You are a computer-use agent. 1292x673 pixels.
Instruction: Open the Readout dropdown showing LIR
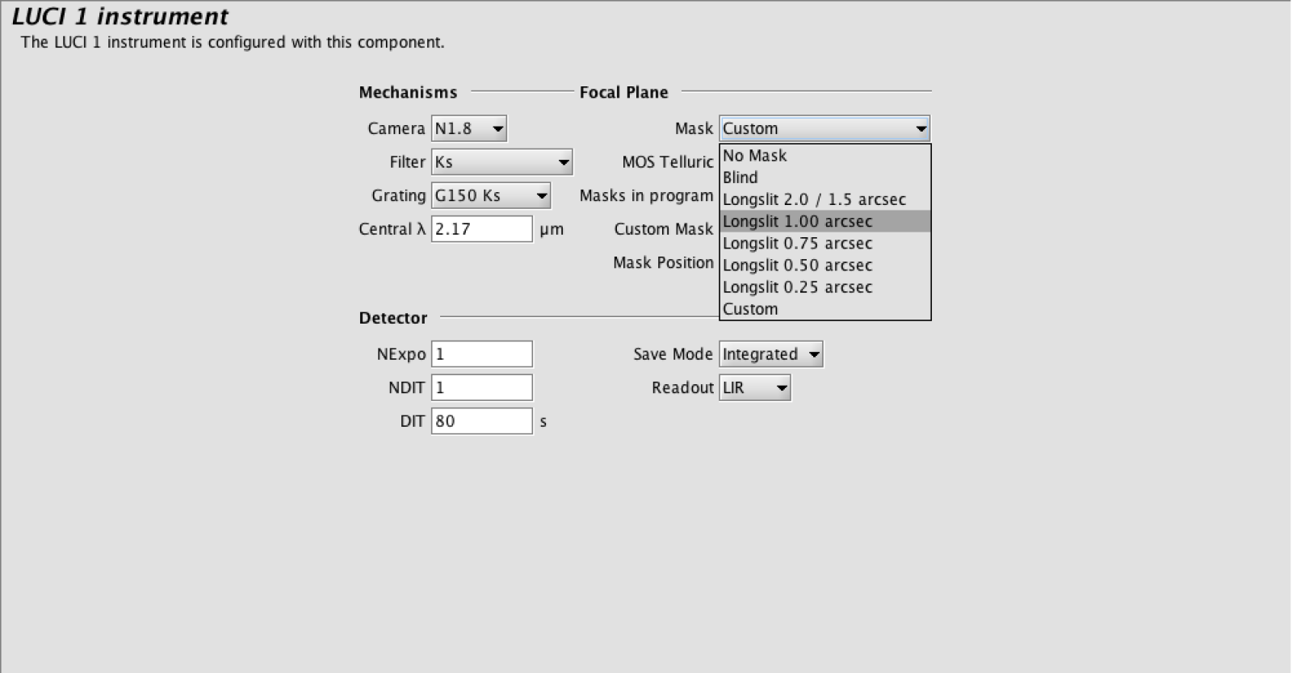click(755, 387)
